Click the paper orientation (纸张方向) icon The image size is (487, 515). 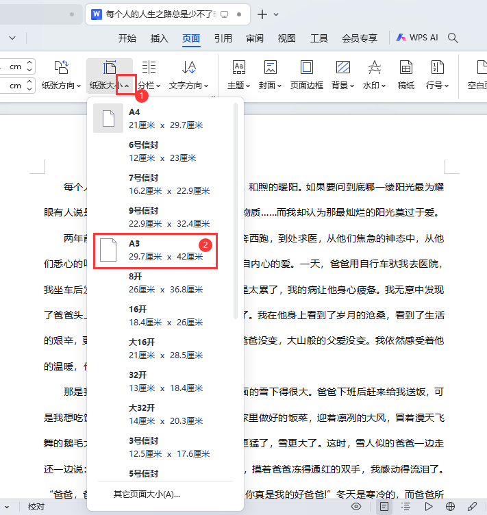pyautogui.click(x=61, y=67)
